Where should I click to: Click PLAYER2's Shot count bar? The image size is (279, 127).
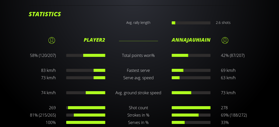(x=86, y=108)
